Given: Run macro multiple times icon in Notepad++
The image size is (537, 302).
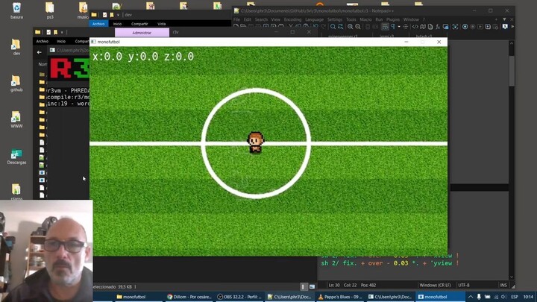Looking at the screenshot, I should (487, 27).
